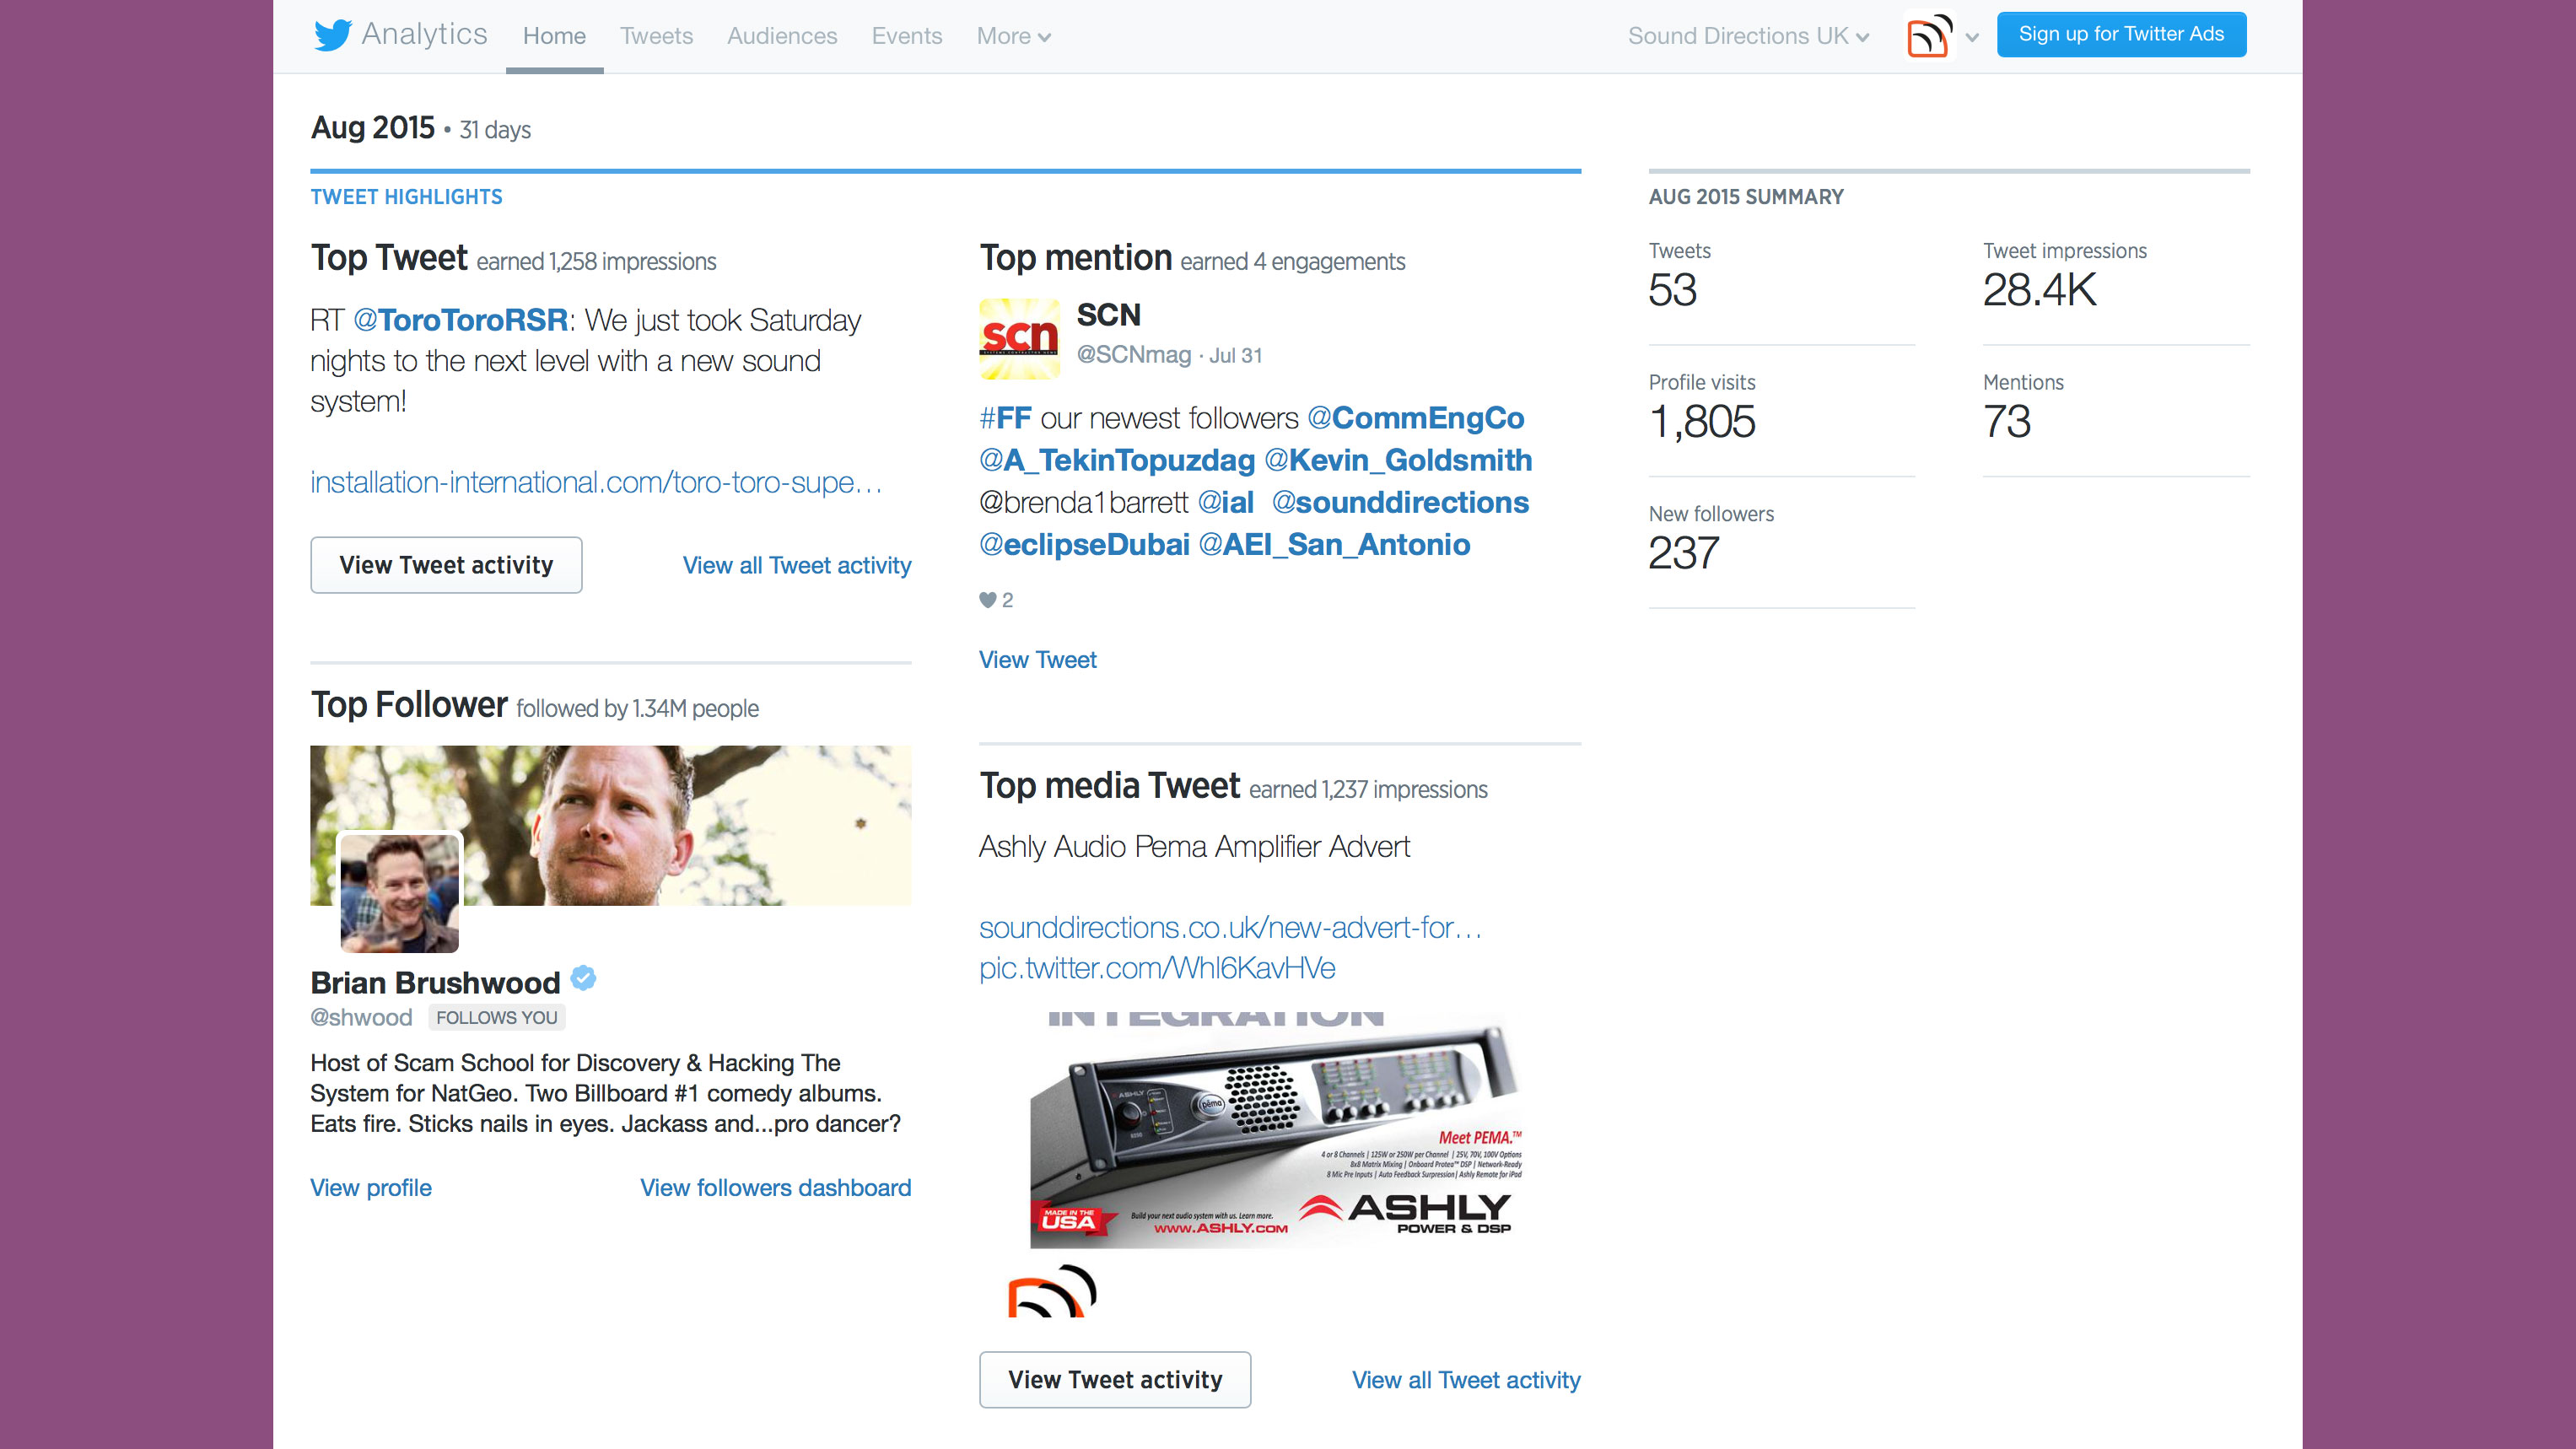Image resolution: width=2576 pixels, height=1449 pixels.
Task: Click the @sounddirections mention
Action: coord(1400,502)
